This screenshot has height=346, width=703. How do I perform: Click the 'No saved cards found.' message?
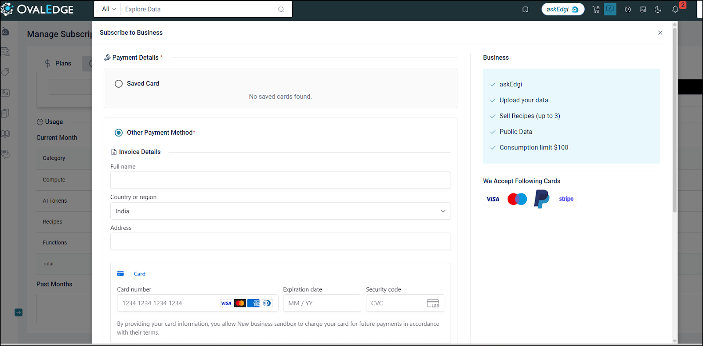pos(280,96)
